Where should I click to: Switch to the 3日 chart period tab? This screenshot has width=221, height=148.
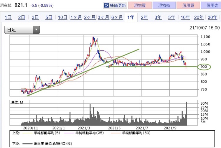(x=35, y=17)
